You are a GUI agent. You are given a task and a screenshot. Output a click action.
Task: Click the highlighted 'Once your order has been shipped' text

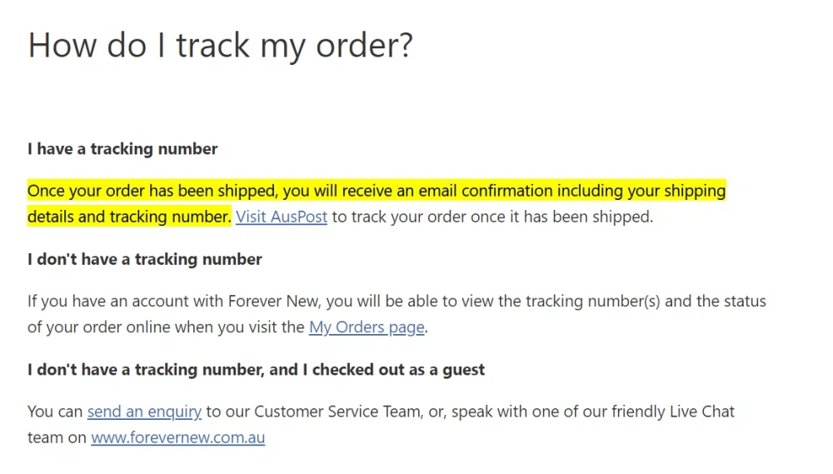coord(152,191)
